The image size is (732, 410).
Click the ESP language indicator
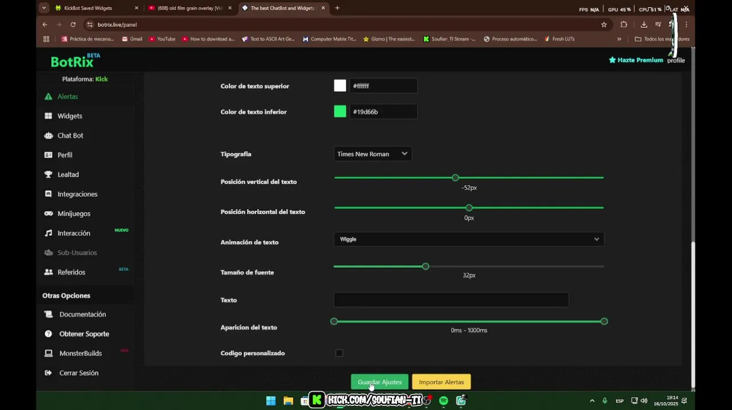click(620, 401)
